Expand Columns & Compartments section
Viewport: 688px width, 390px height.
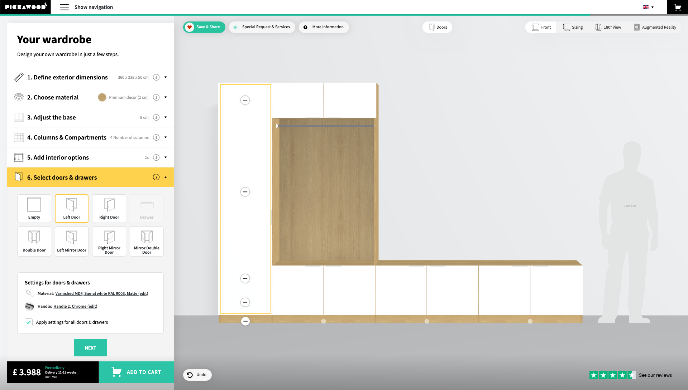point(67,137)
